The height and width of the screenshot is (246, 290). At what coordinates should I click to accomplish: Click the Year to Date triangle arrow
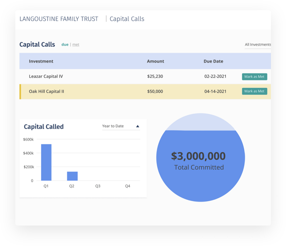(x=138, y=126)
